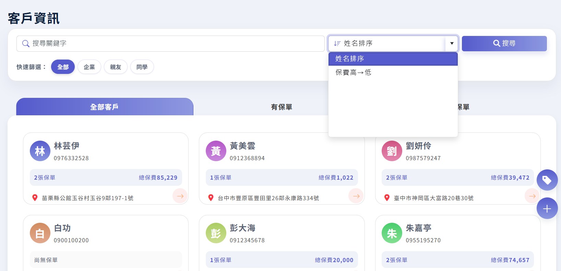
Task: Click 總保費39,472 amount
Action: (510, 178)
